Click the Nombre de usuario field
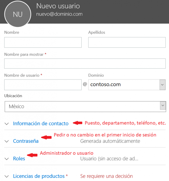169x181 pixels. pyautogui.click(x=43, y=85)
